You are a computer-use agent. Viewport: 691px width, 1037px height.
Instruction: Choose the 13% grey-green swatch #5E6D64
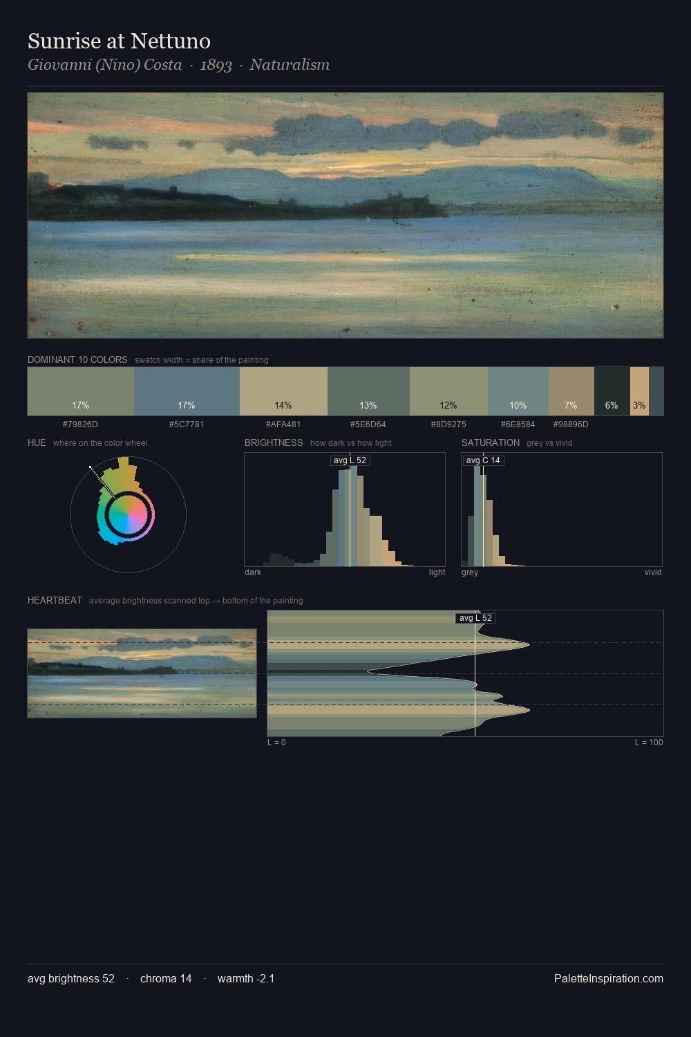[x=368, y=391]
